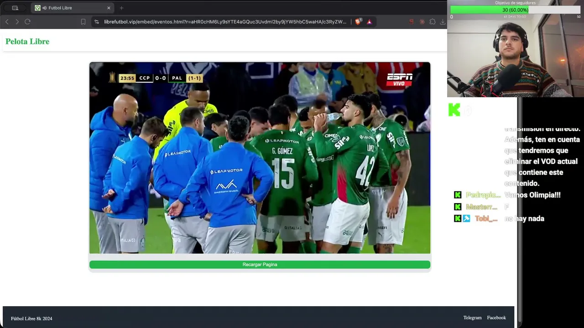Open the sidebar panel toggle in browser
Image resolution: width=584 pixels, height=328 pixels.
pos(15,8)
